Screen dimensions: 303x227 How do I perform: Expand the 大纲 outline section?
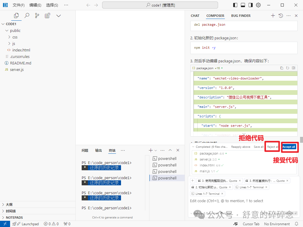coord(38,205)
